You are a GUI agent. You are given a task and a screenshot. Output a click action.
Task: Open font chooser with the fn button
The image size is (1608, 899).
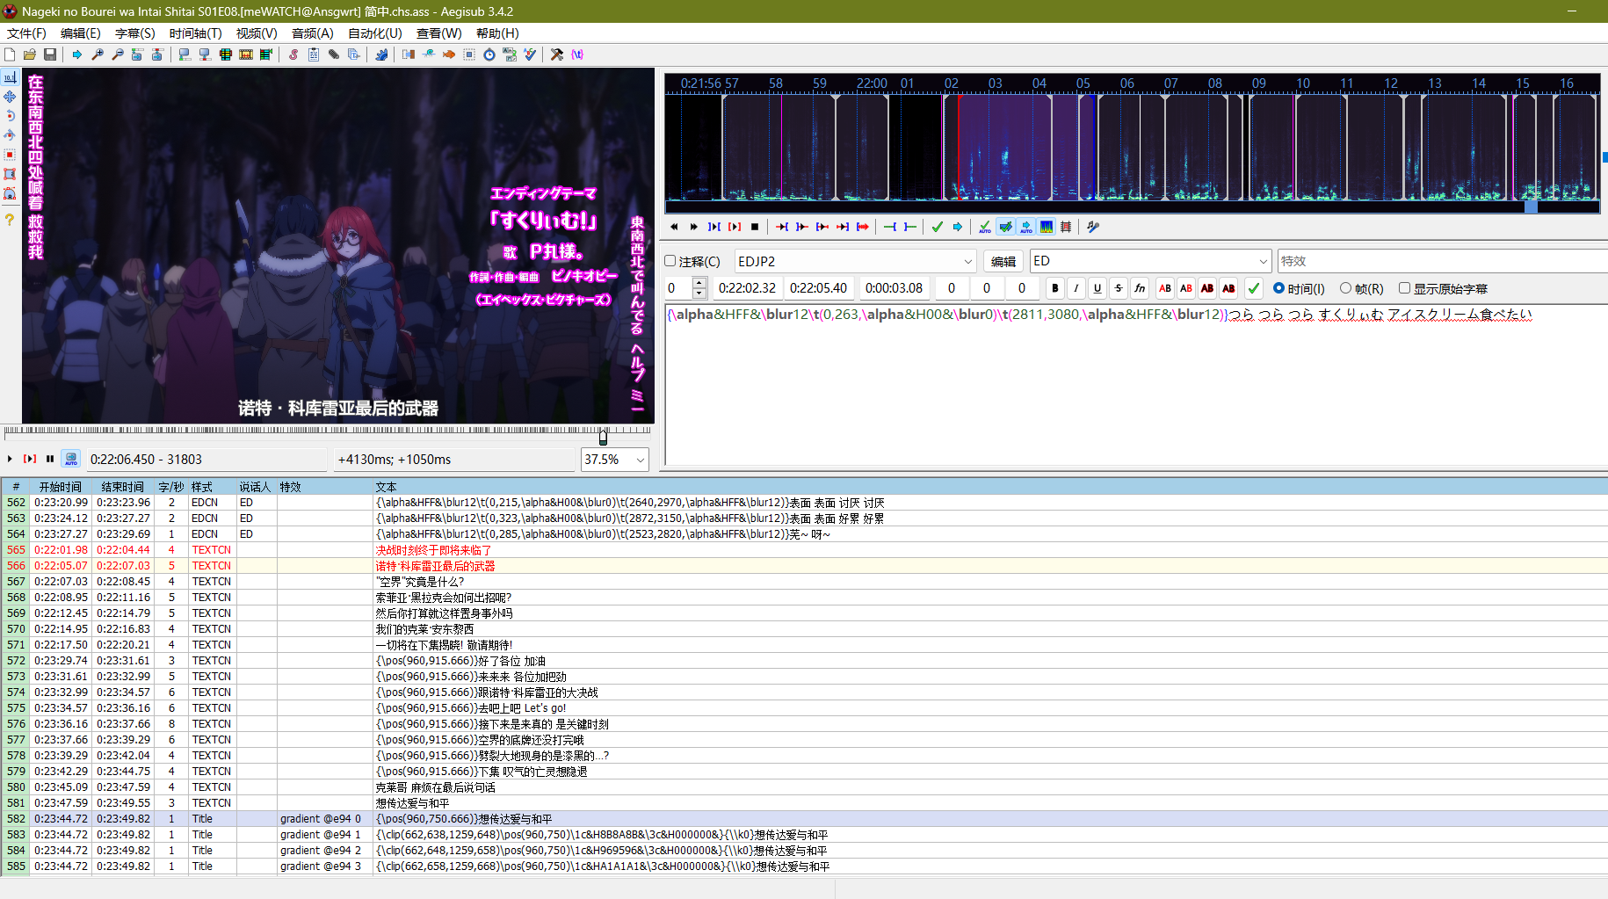(1140, 288)
